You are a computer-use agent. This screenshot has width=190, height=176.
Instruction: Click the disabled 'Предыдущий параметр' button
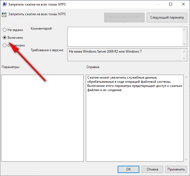[x=124, y=17]
